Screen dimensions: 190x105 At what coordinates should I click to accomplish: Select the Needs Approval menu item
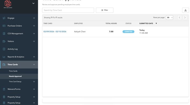(x=15, y=76)
